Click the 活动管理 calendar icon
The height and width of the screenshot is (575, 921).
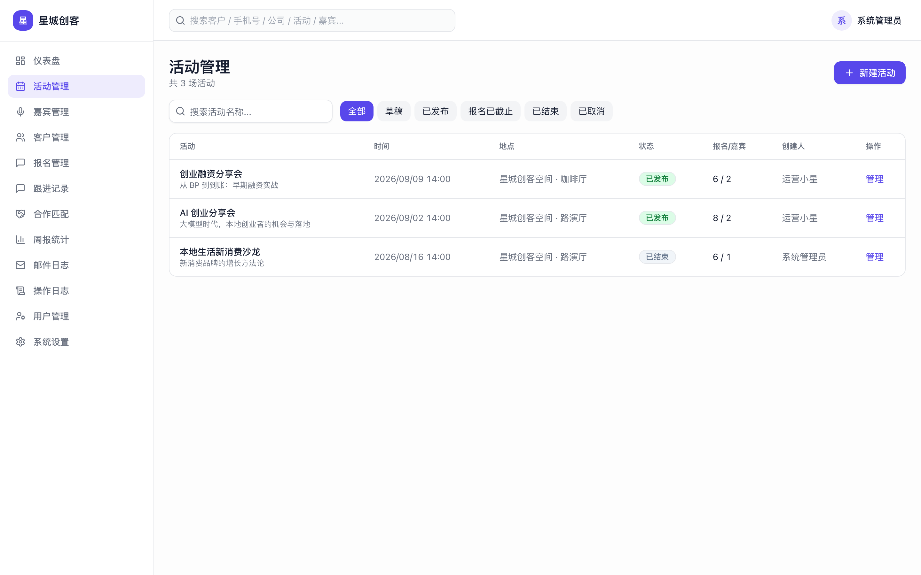[x=20, y=86]
